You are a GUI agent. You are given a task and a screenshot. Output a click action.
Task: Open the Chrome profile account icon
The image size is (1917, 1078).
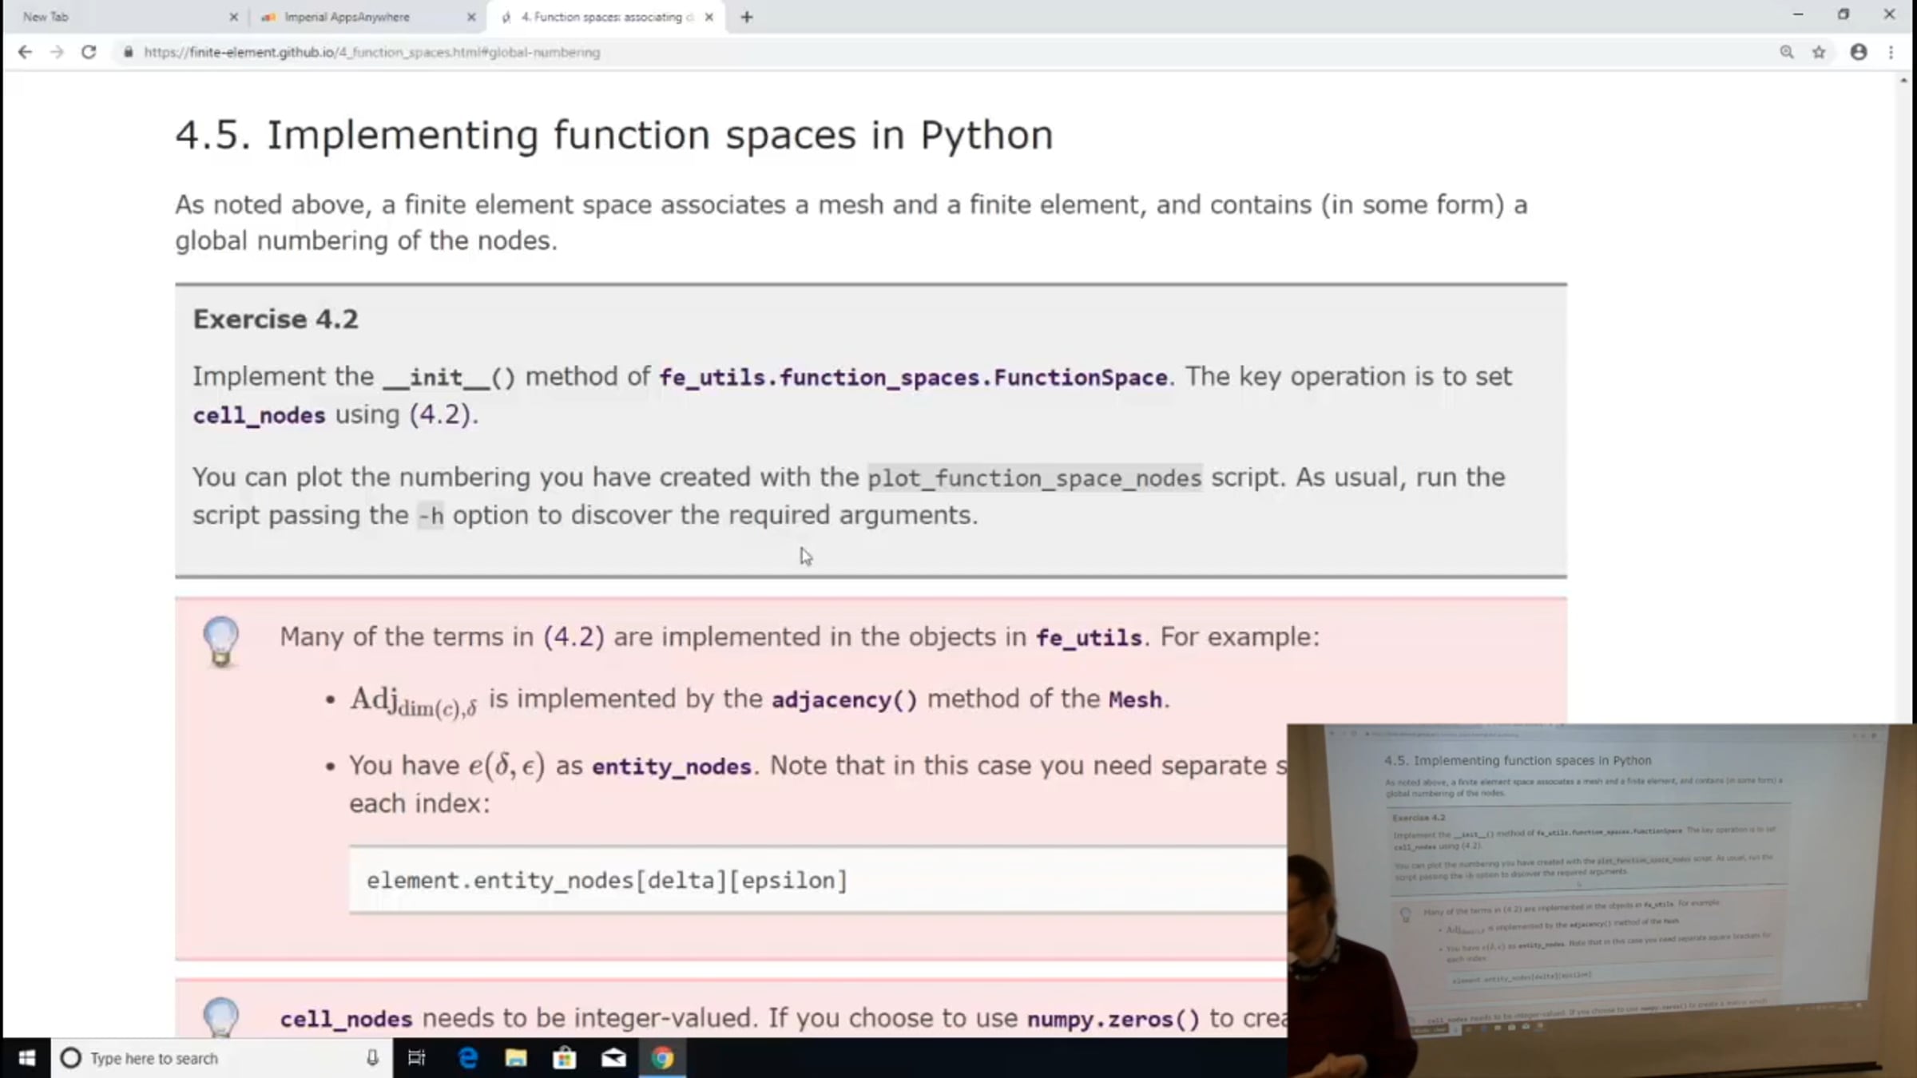click(1859, 52)
